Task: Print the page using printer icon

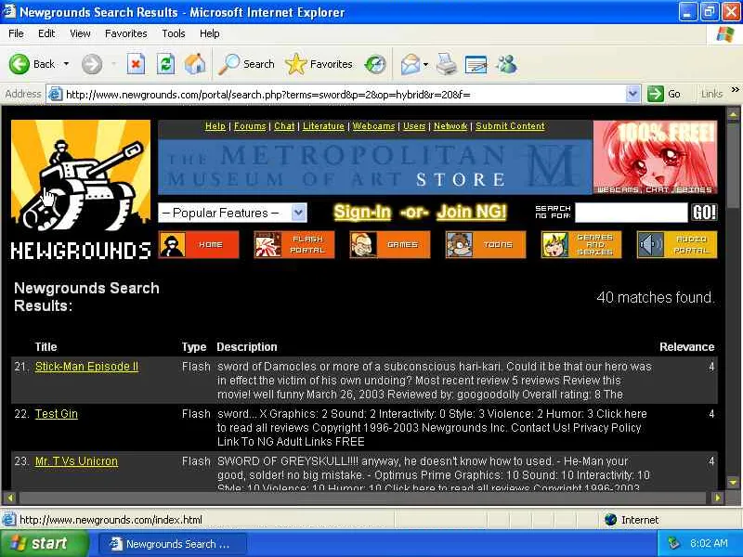Action: click(447, 64)
